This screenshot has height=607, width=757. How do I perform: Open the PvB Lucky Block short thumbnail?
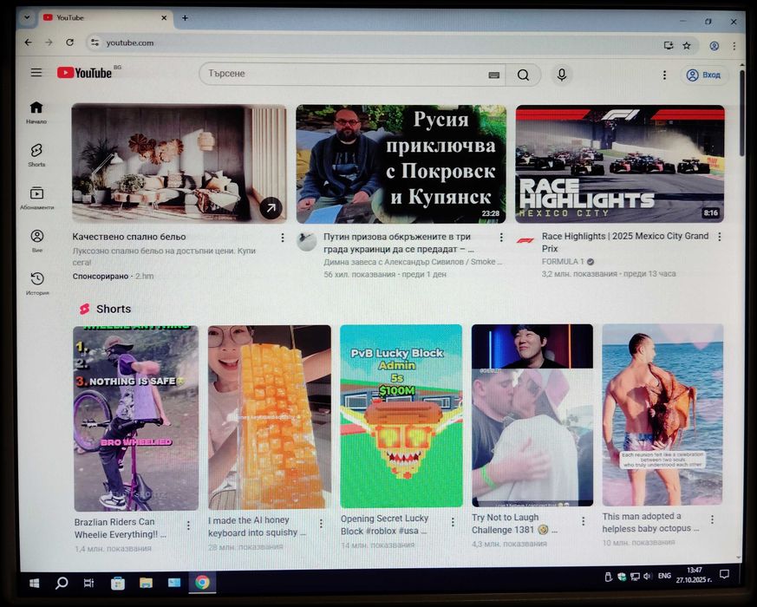(401, 416)
